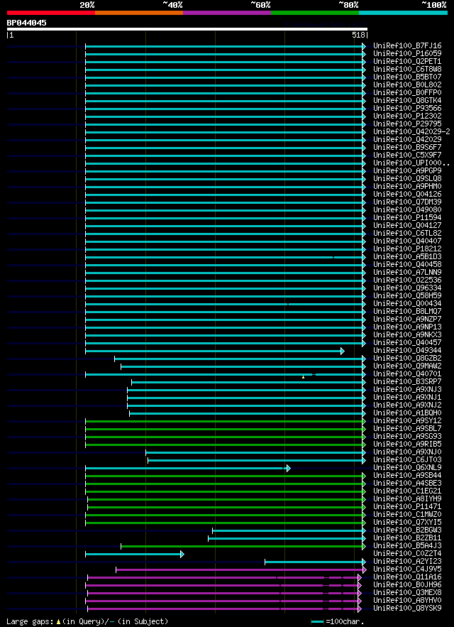Select label UniRef100_A9XNJ1

click(407, 397)
